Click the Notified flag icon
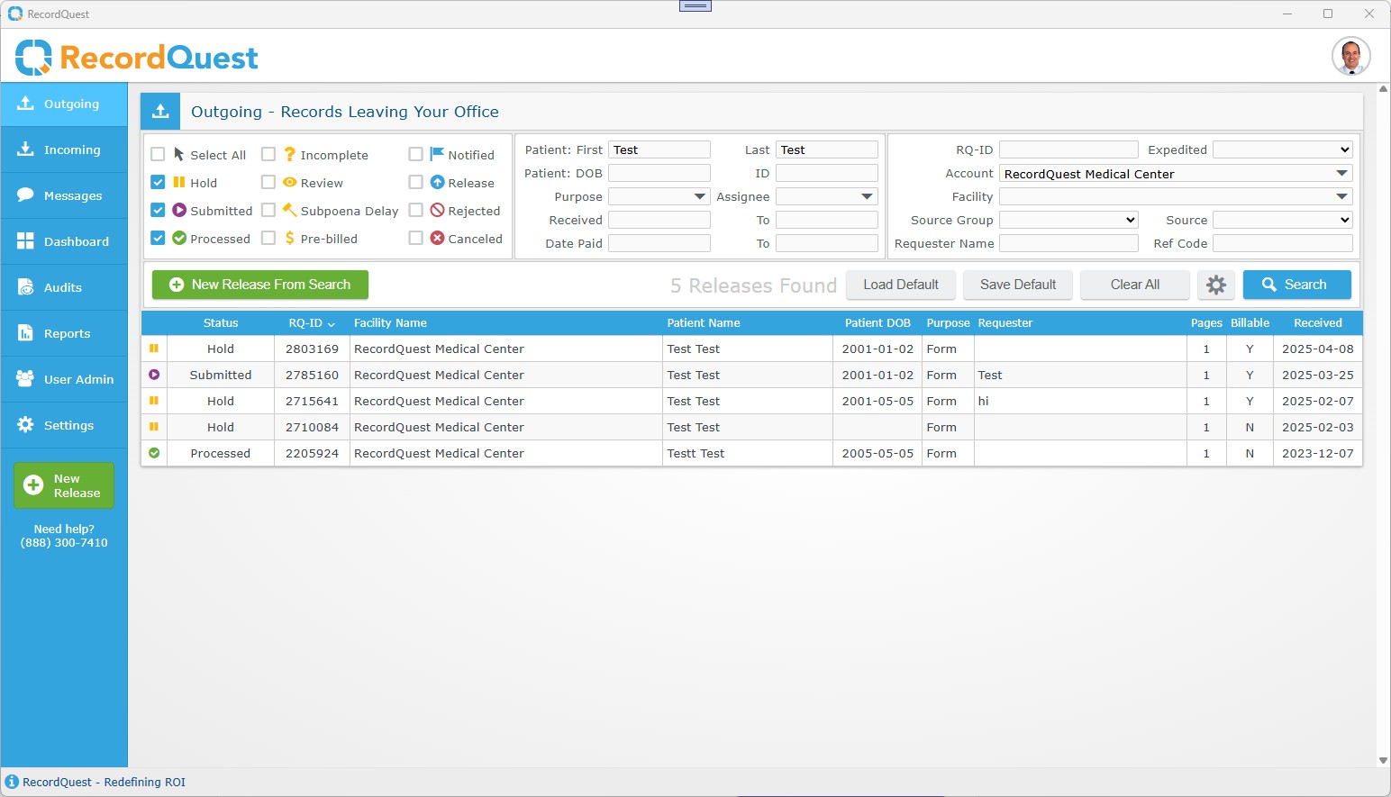The image size is (1391, 797). point(437,154)
